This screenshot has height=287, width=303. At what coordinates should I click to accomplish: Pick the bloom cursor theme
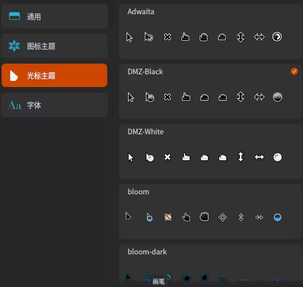210,212
